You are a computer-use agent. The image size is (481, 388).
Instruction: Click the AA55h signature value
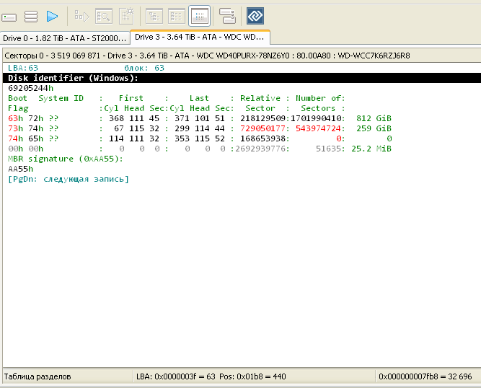pos(21,169)
